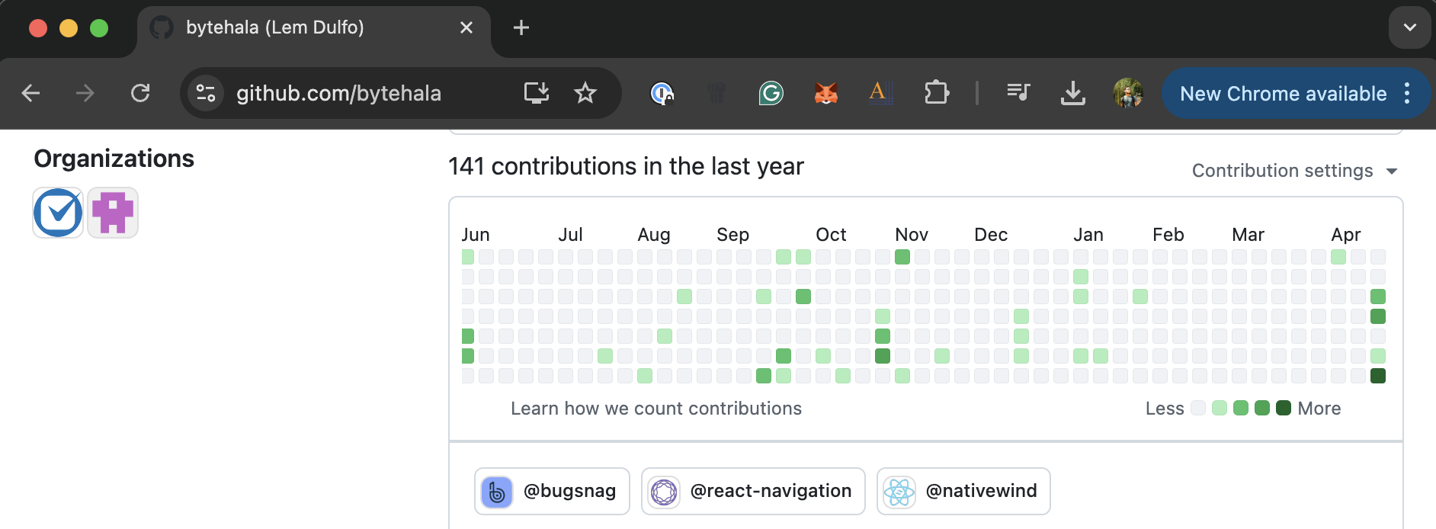1436x529 pixels.
Task: Click the faded fork extension icon
Action: click(x=716, y=93)
